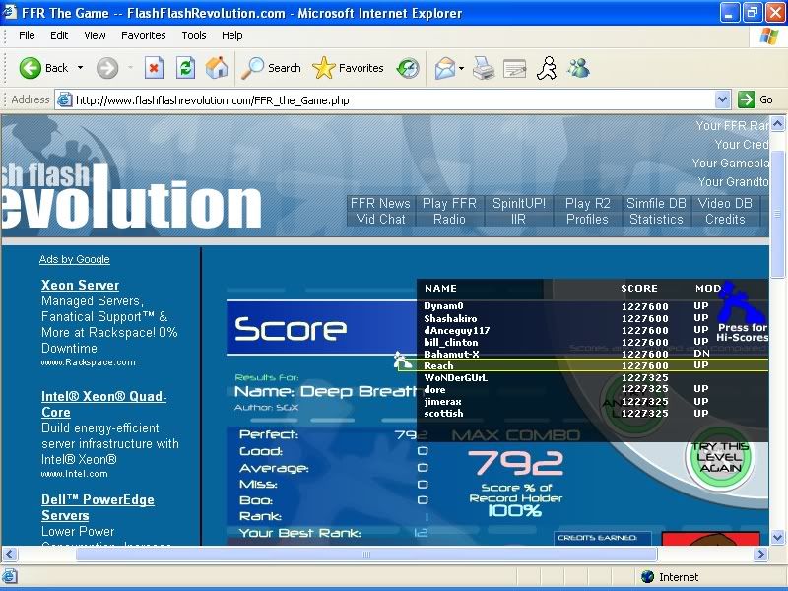Click the address bar URL field

tap(394, 99)
